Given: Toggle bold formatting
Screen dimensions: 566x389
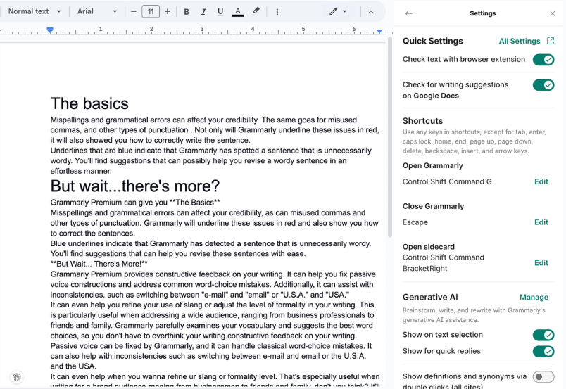Looking at the screenshot, I should [x=187, y=12].
